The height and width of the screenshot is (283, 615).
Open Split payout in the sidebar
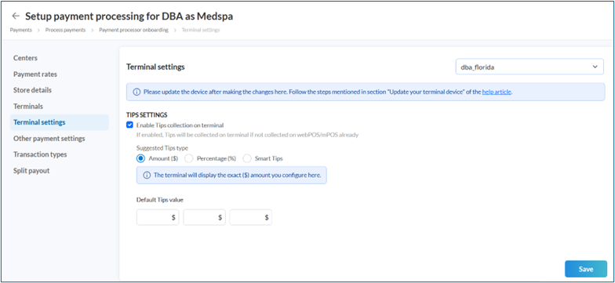click(x=31, y=171)
